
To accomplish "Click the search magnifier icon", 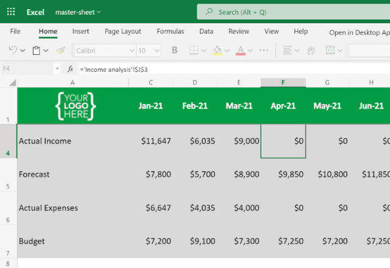I will [x=209, y=12].
